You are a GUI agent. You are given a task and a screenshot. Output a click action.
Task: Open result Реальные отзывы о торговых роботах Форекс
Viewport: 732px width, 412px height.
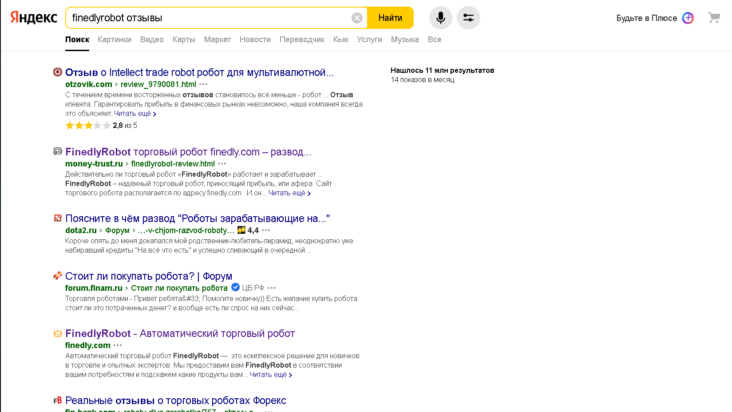point(176,400)
